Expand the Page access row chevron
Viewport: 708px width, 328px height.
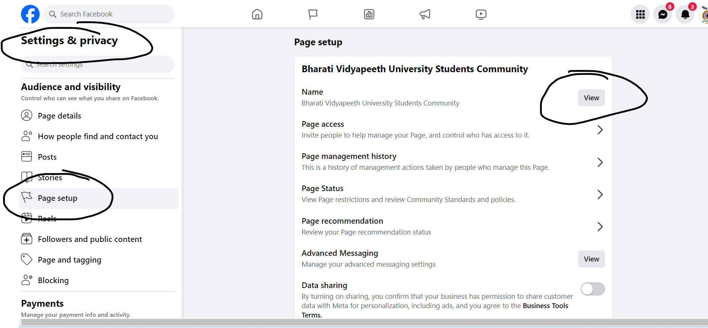point(600,130)
